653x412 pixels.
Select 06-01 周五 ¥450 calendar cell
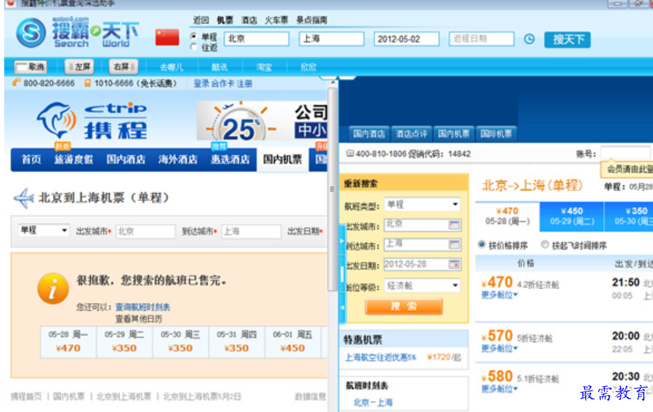click(292, 342)
